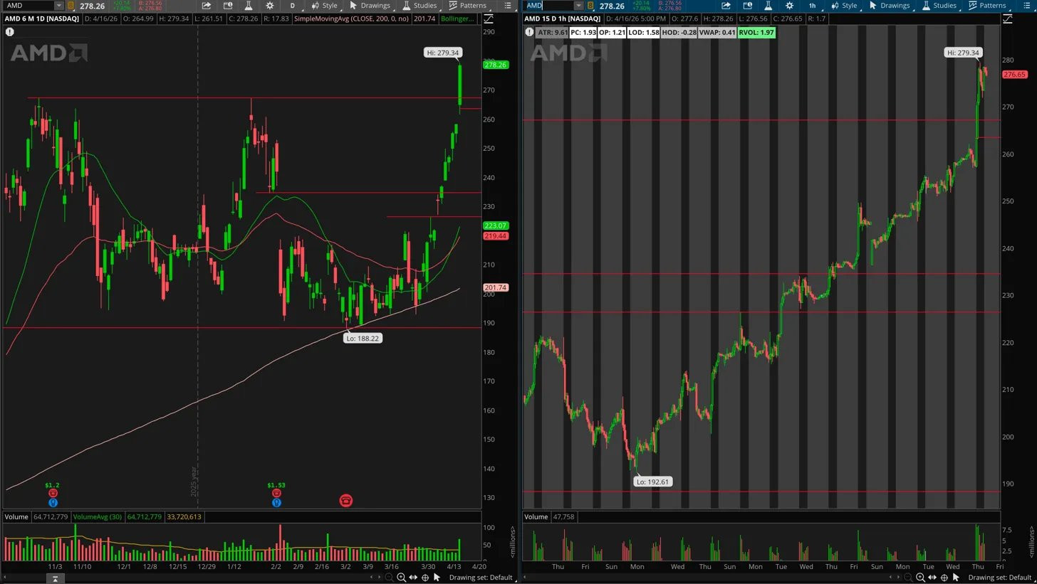Image resolution: width=1037 pixels, height=584 pixels.
Task: Click the yellow link badge in the right chart header
Action: [x=590, y=6]
